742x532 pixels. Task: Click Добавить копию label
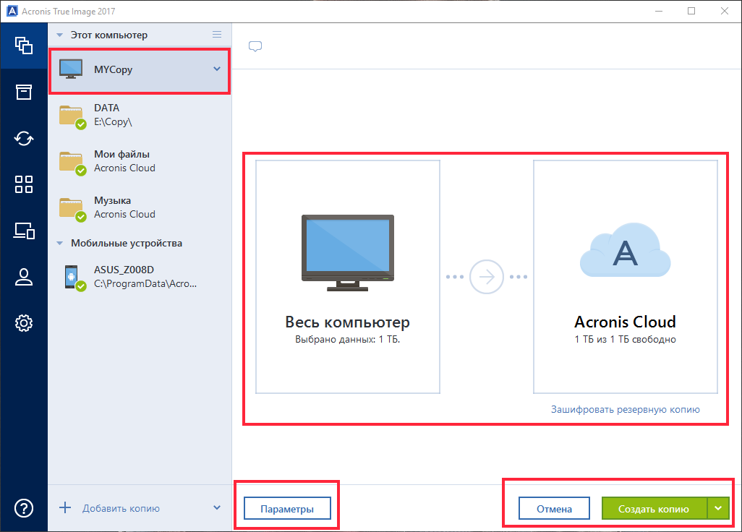pyautogui.click(x=121, y=508)
